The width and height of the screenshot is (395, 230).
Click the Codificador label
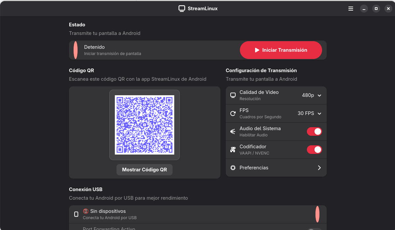(253, 147)
